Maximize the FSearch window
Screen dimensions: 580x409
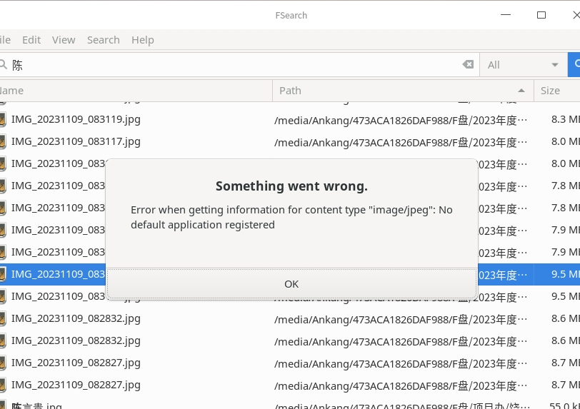point(541,15)
